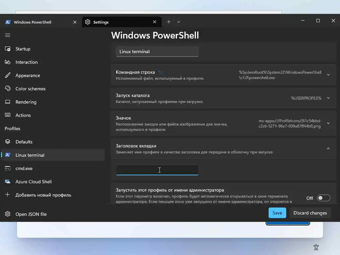Switch to the Settings tab

122,22
